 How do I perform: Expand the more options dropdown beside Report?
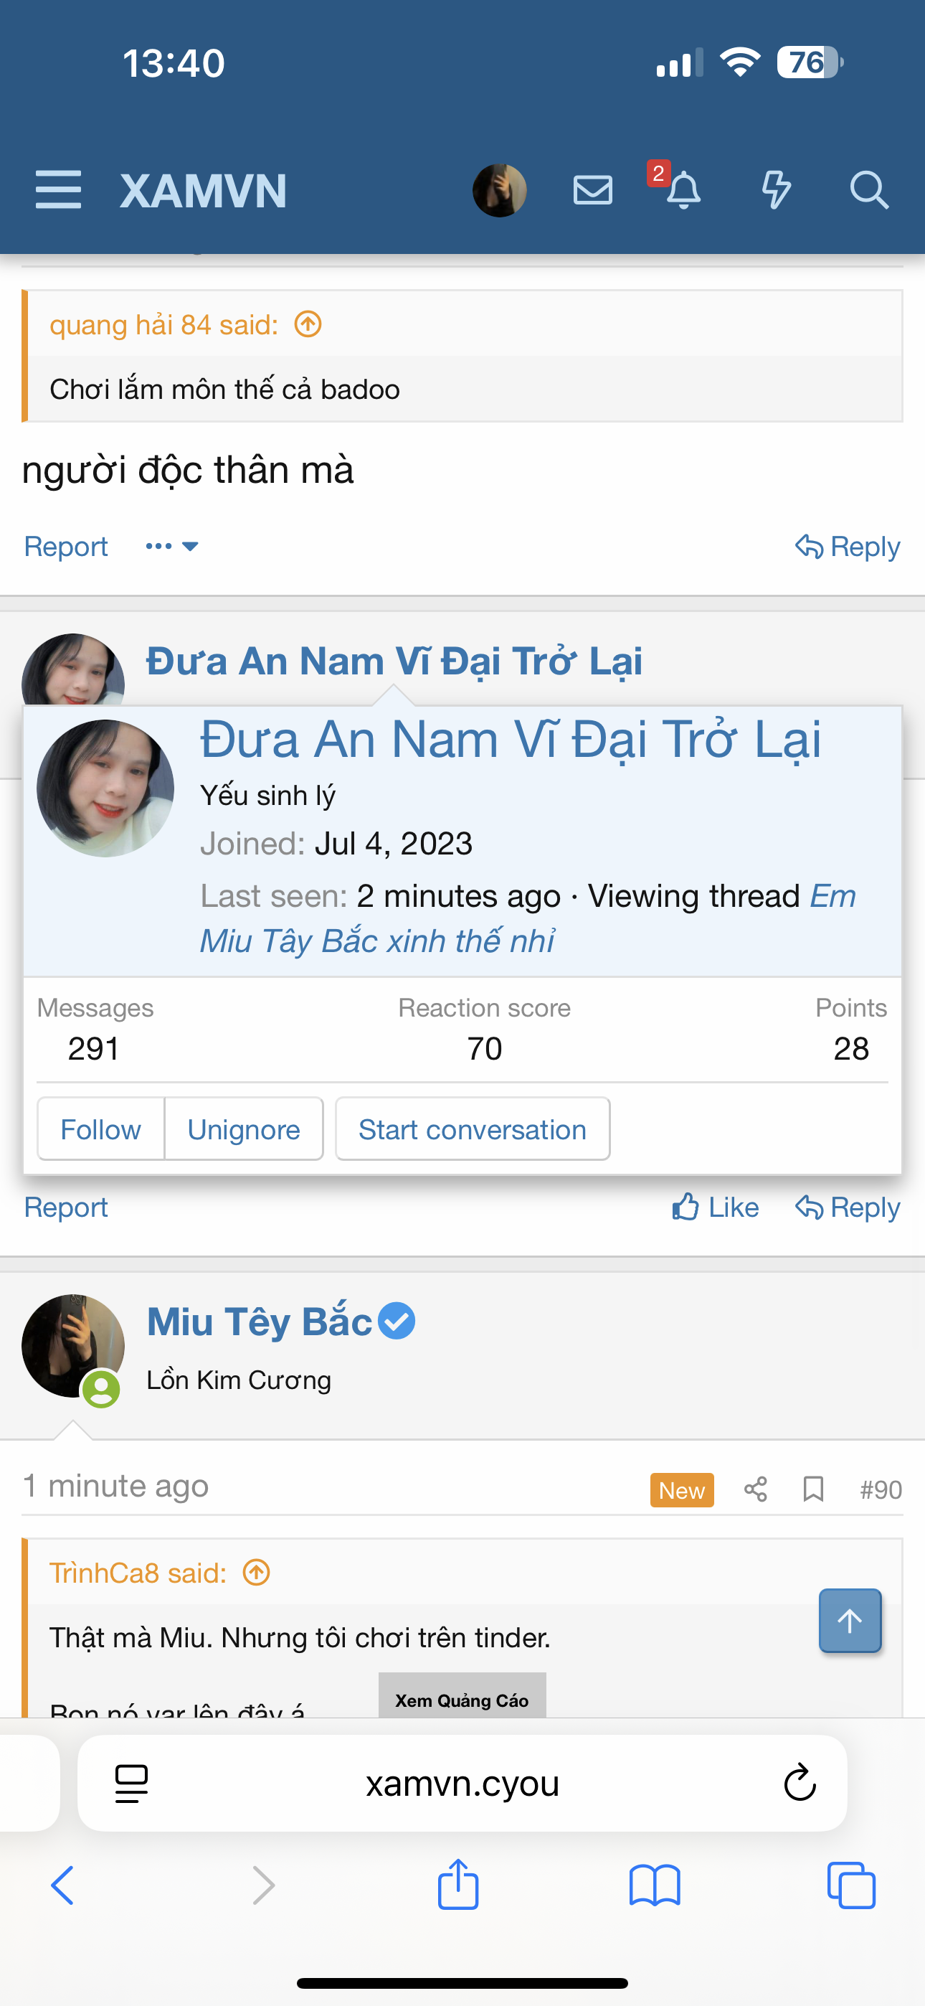(172, 547)
